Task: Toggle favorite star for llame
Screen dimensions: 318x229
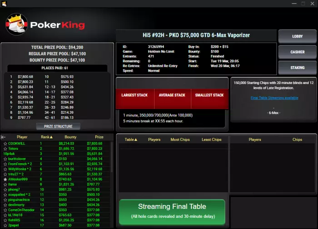Action: click(5, 185)
